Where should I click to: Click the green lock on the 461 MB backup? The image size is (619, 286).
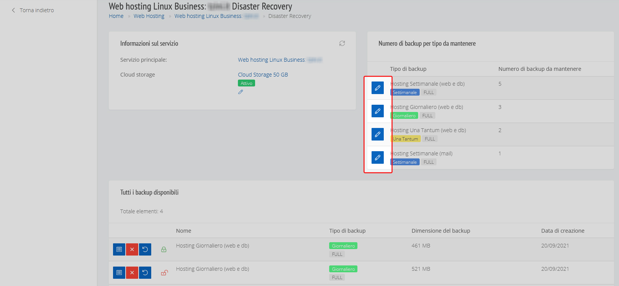(x=164, y=249)
